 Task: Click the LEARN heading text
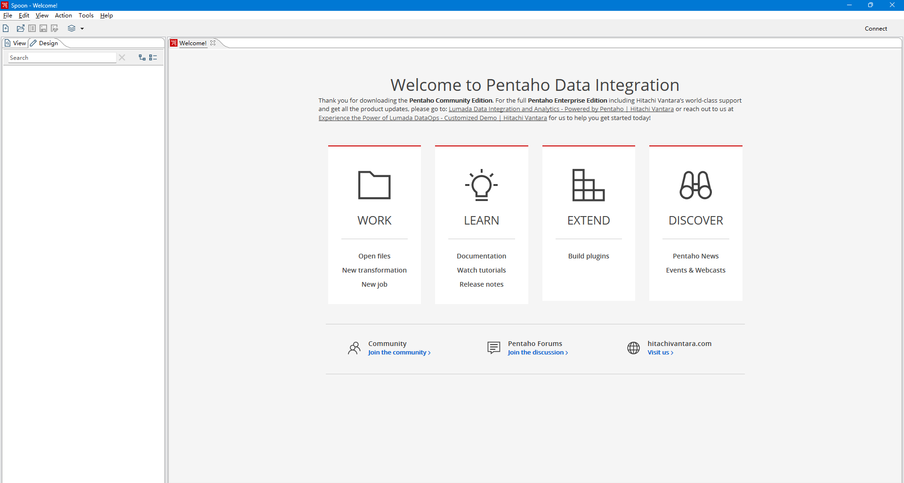(481, 220)
